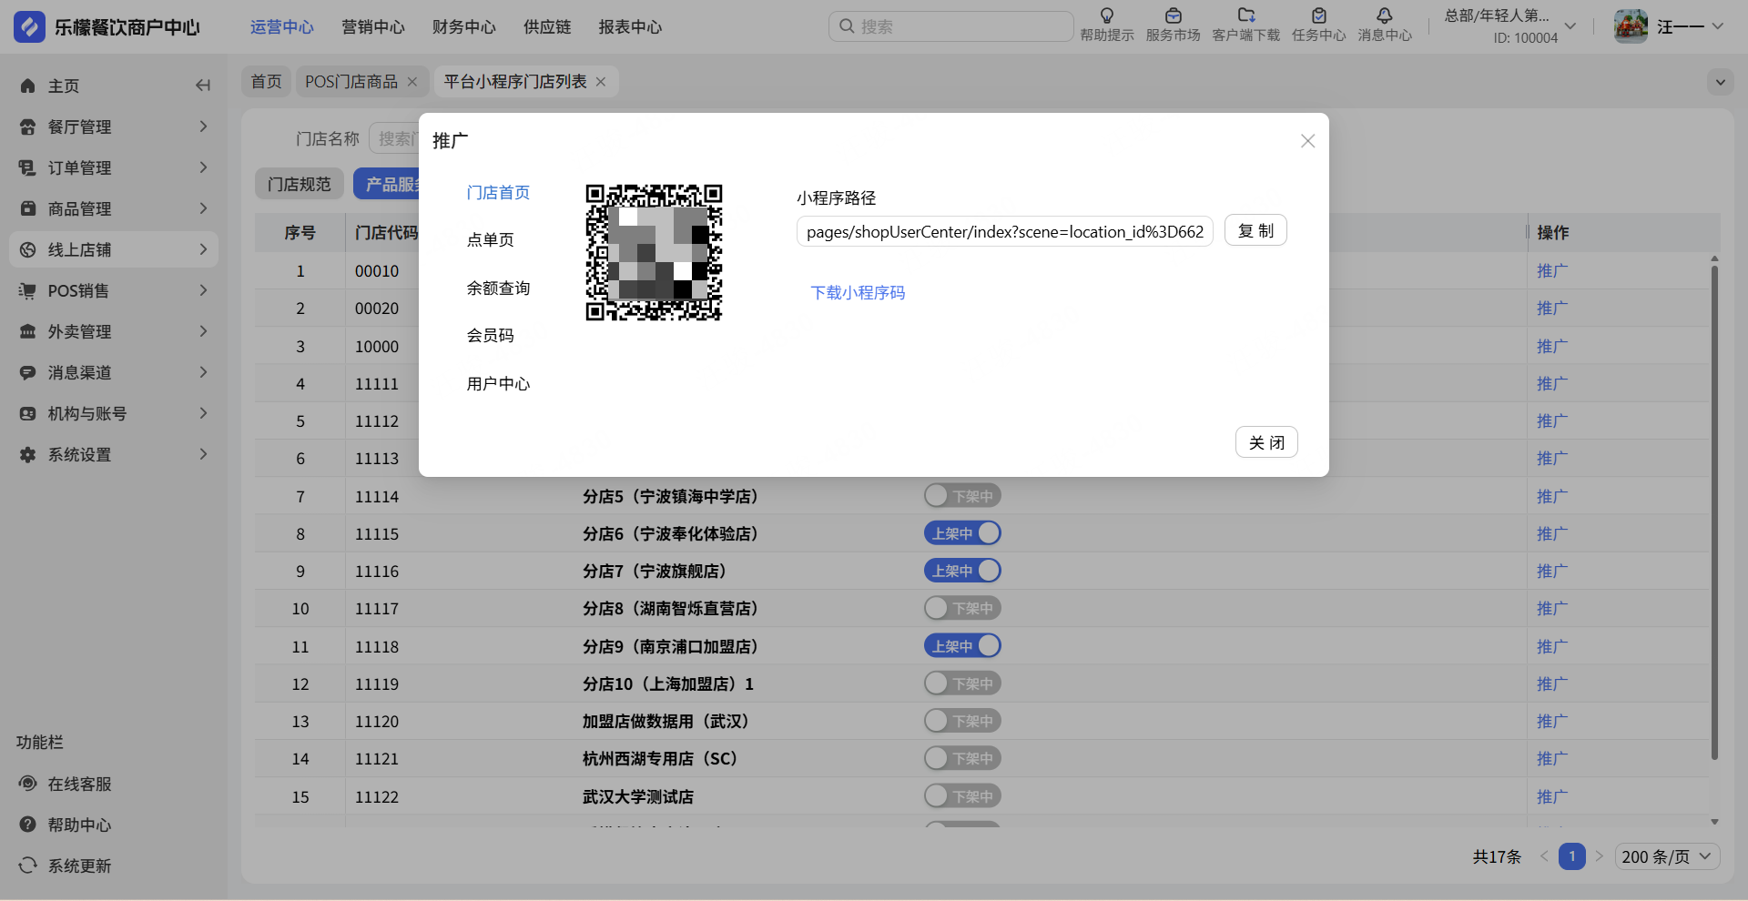1748x901 pixels.
Task: Toggle the 下架中 switch for 分店10（上海加盟店）1
Action: pos(962,683)
